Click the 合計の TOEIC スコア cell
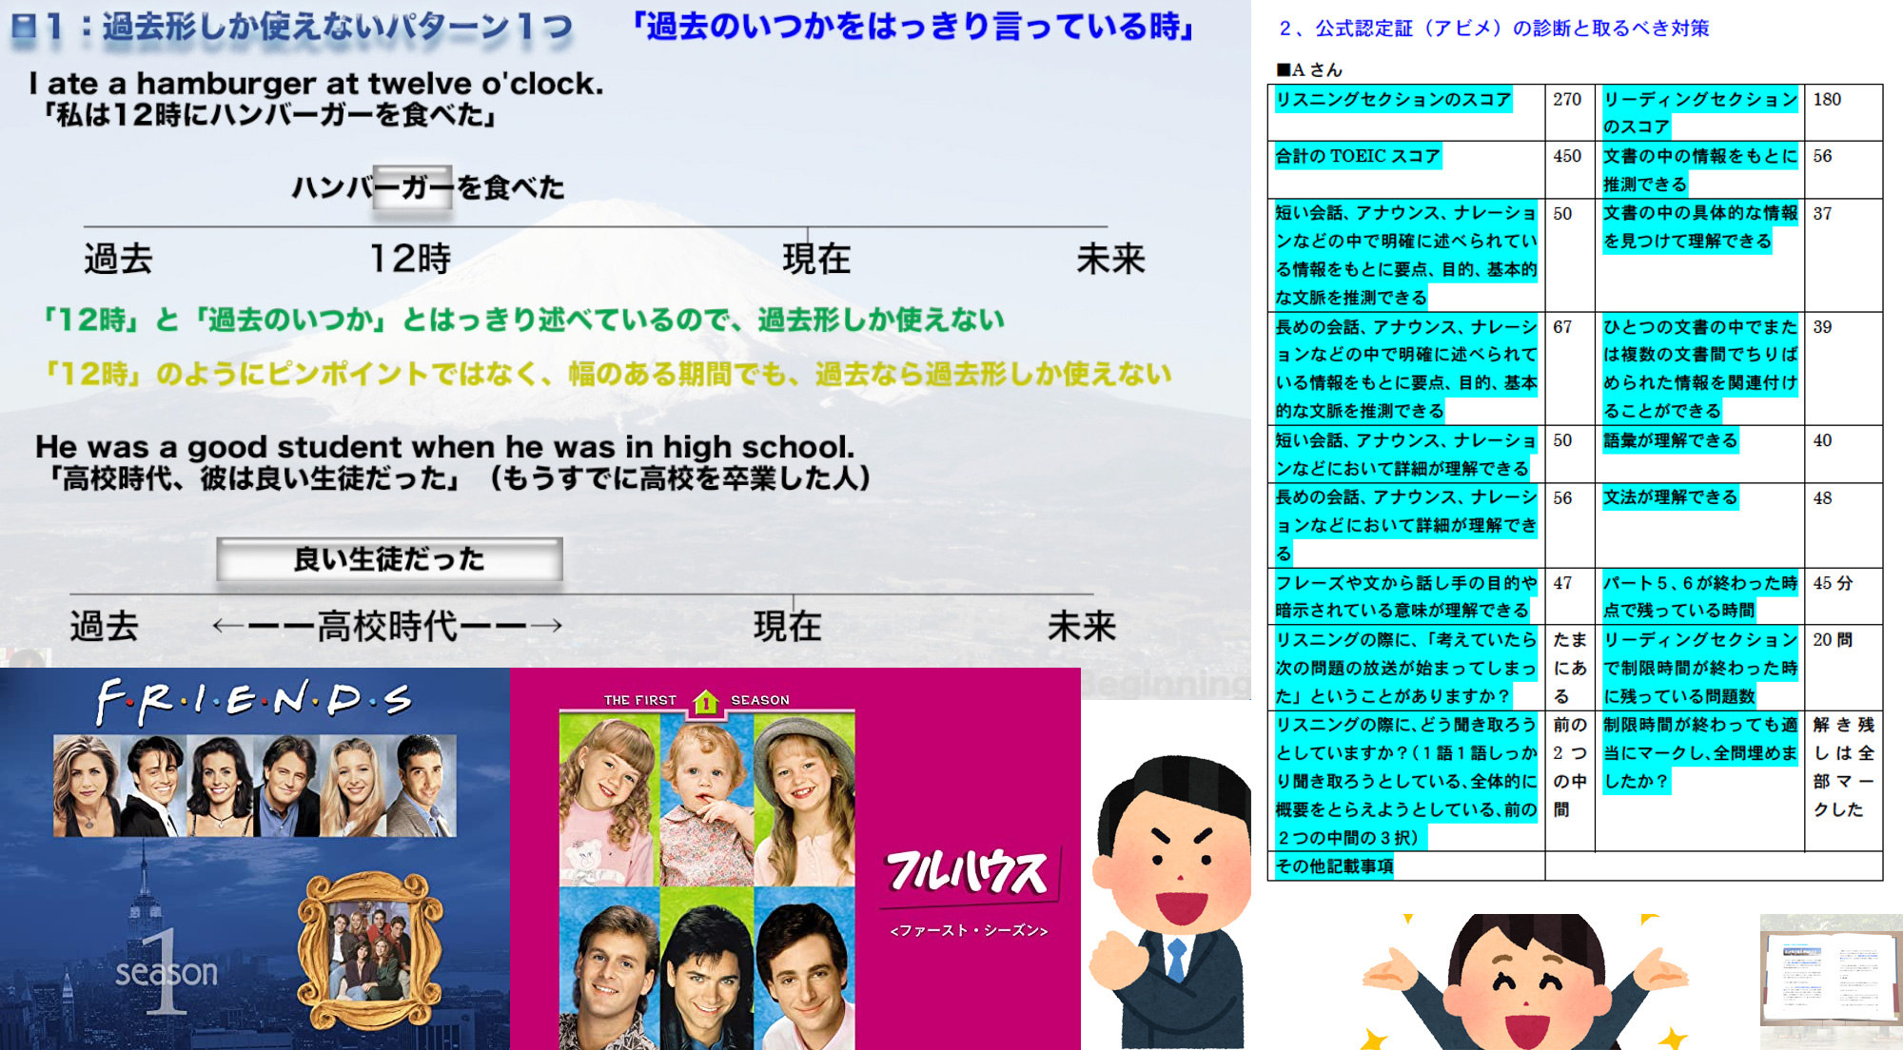The height and width of the screenshot is (1050, 1903). point(1358,156)
